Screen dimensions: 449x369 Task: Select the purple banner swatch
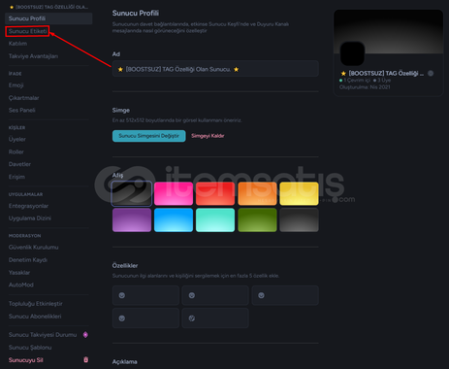pyautogui.click(x=132, y=220)
